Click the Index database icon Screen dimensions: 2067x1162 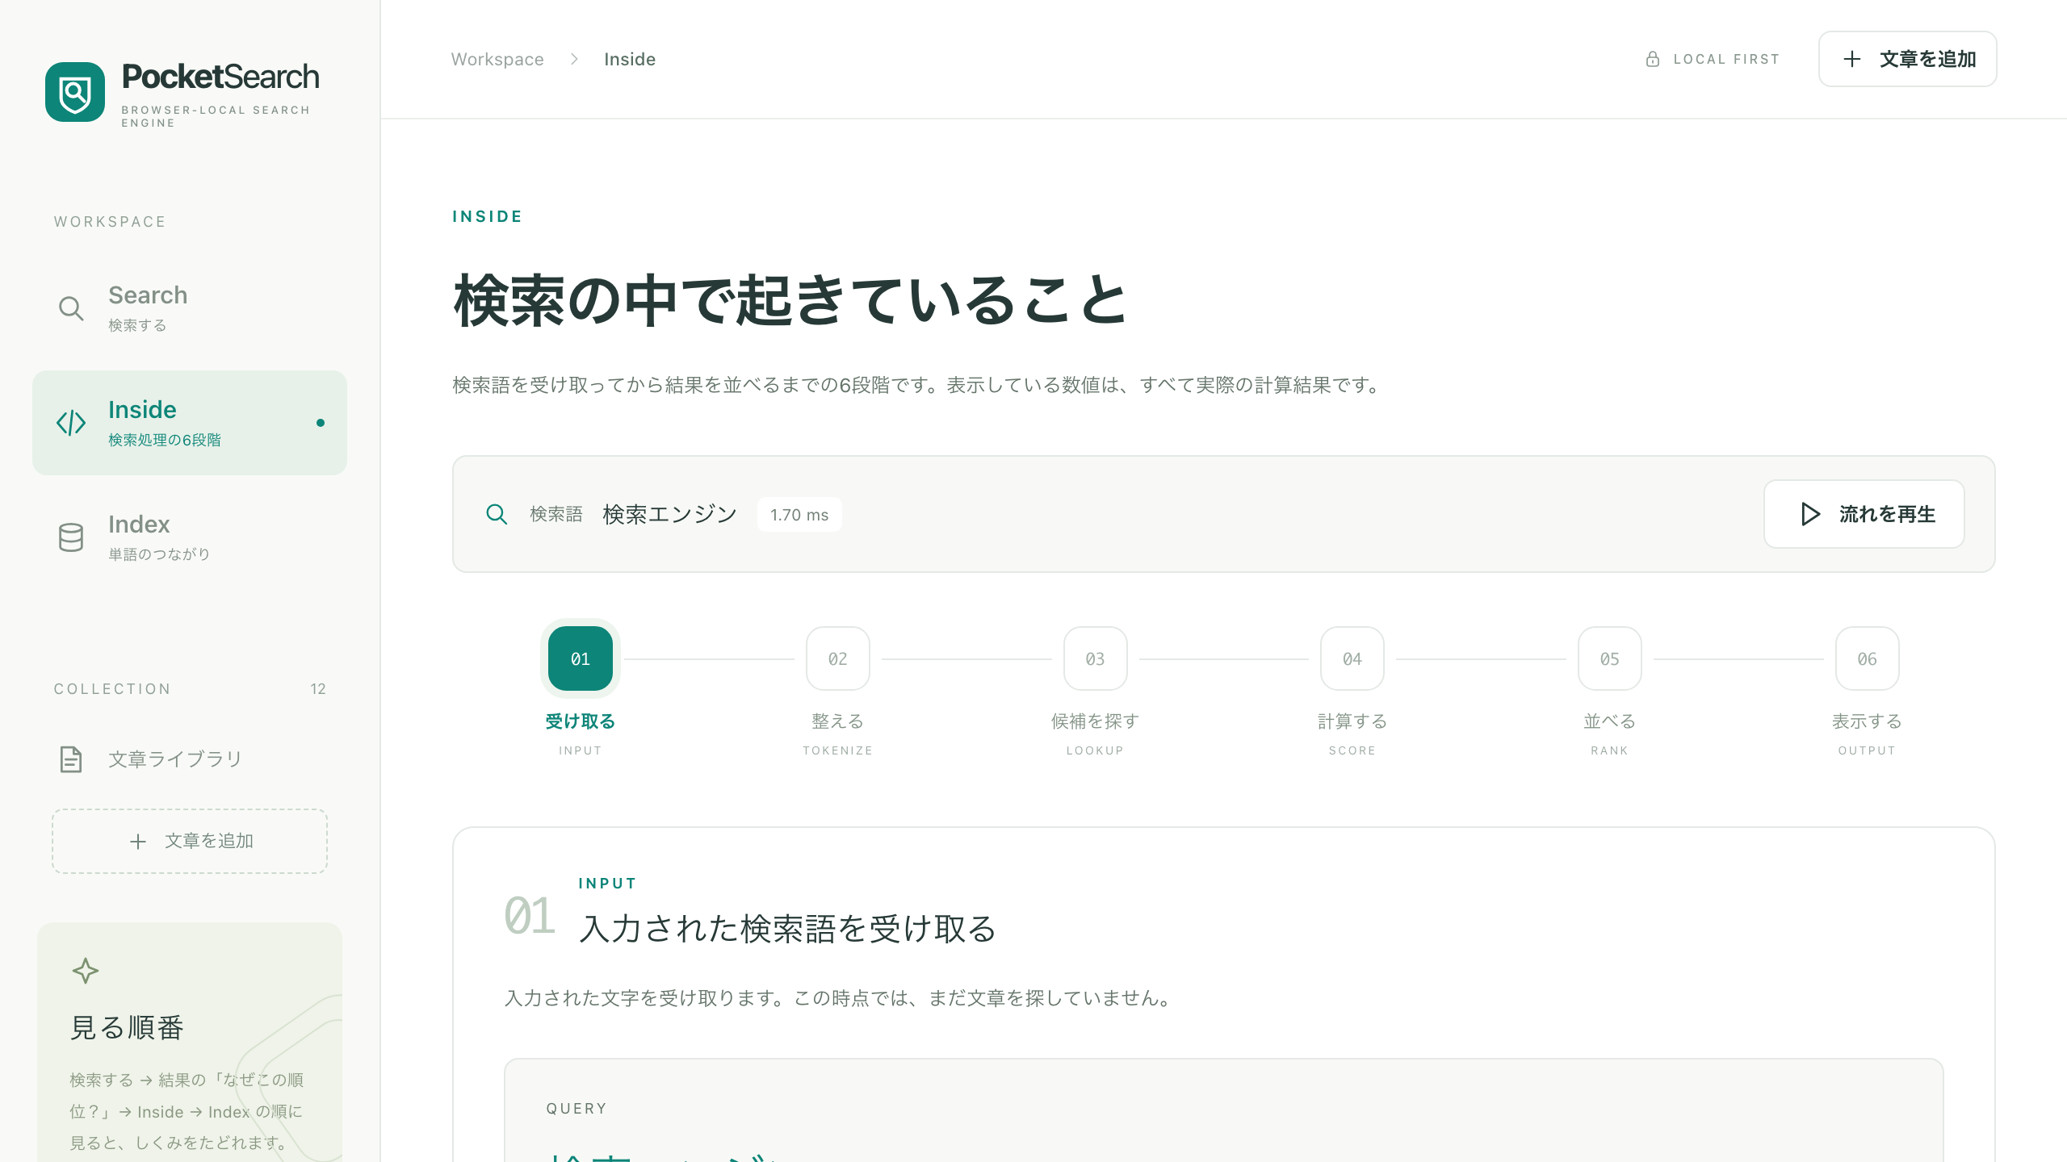coord(71,537)
